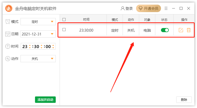197x108 pixels.
Task: Click the 金舟电脑定时关机软件 title text
Action: pyautogui.click(x=36, y=8)
